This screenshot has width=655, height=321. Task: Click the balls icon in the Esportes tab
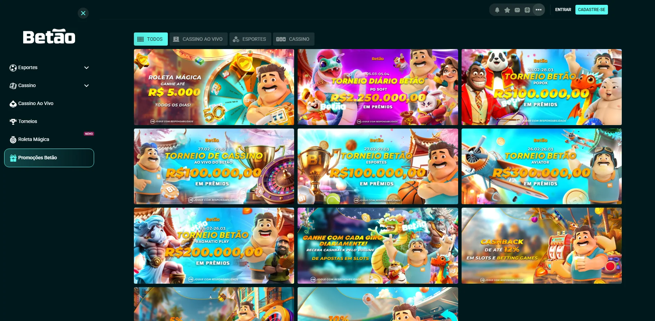[x=236, y=39]
